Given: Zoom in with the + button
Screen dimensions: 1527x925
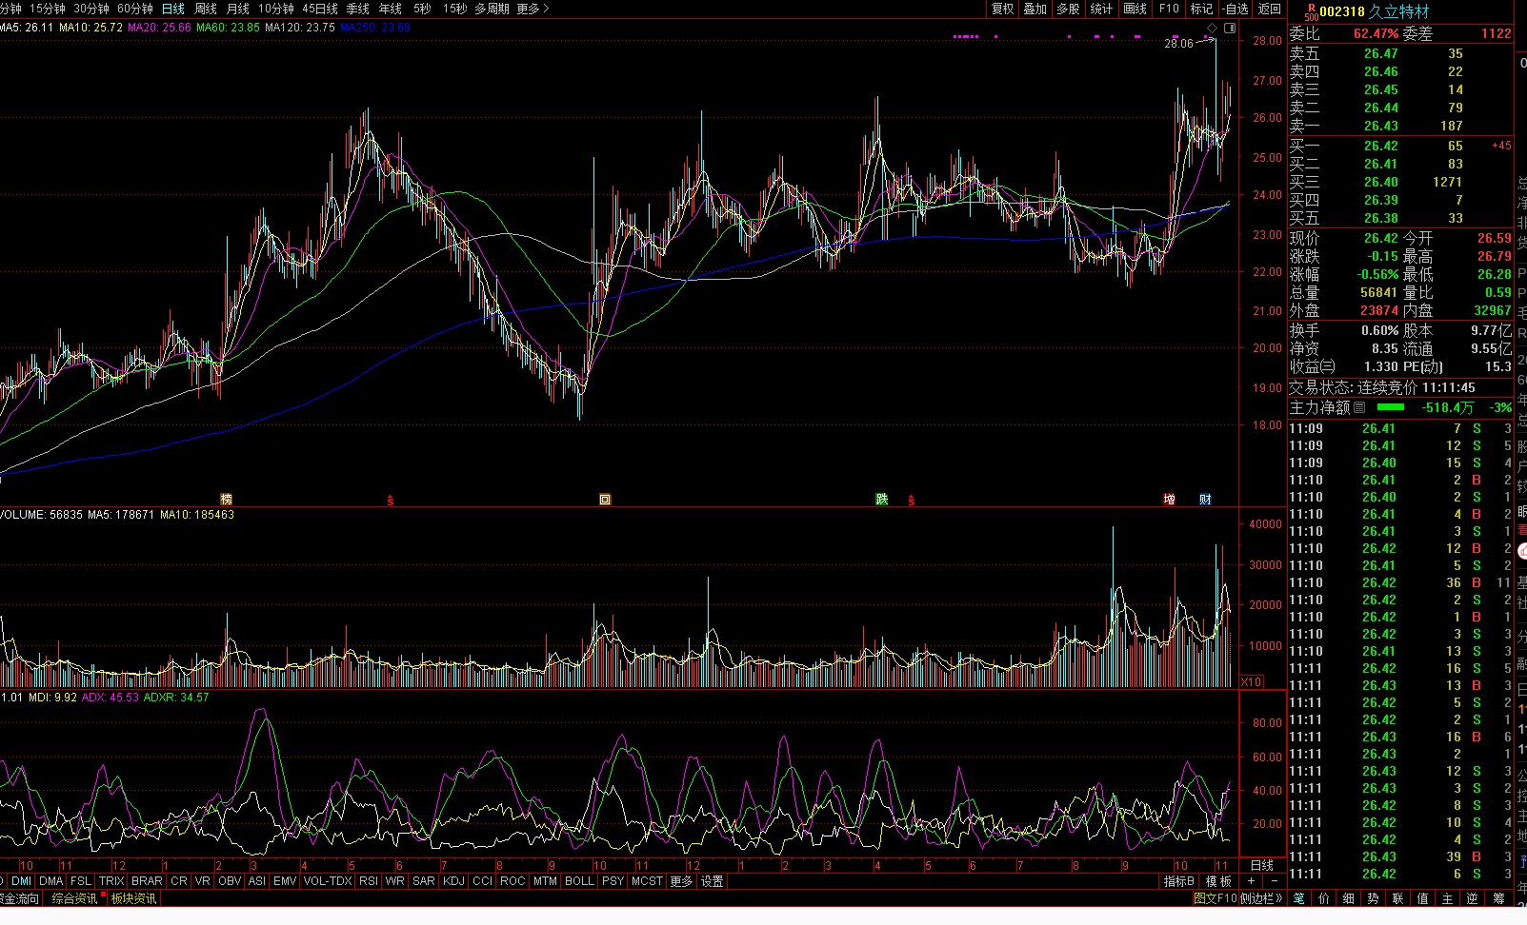Looking at the screenshot, I should [1252, 881].
